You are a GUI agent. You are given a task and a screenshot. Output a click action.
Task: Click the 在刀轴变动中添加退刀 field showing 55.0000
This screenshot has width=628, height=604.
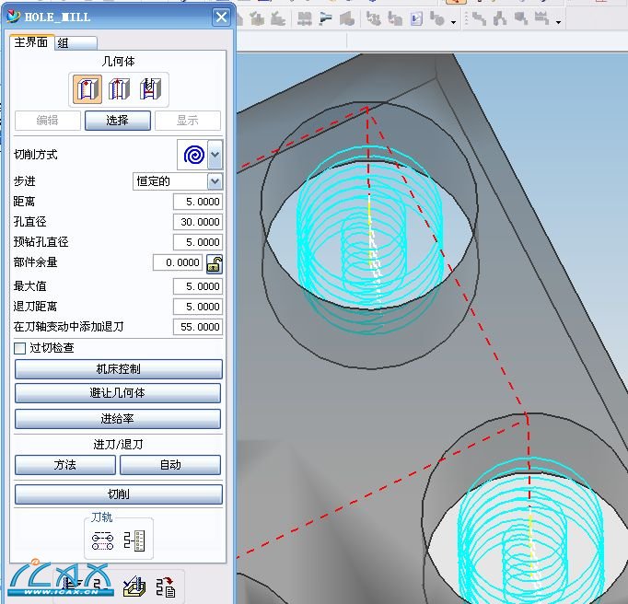coord(197,327)
